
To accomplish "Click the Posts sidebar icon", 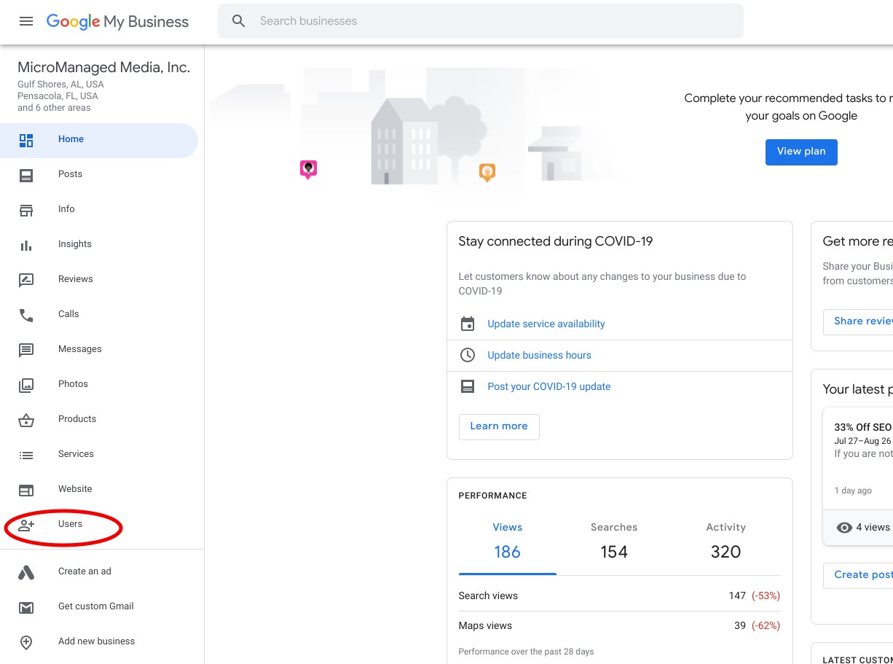I will [26, 176].
